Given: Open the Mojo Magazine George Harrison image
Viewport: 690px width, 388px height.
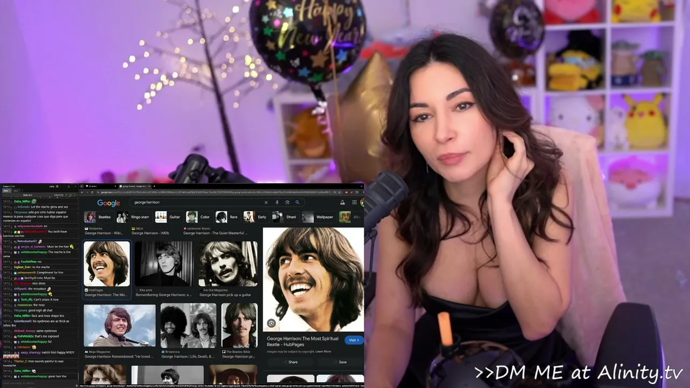Looking at the screenshot, I should coord(120,325).
